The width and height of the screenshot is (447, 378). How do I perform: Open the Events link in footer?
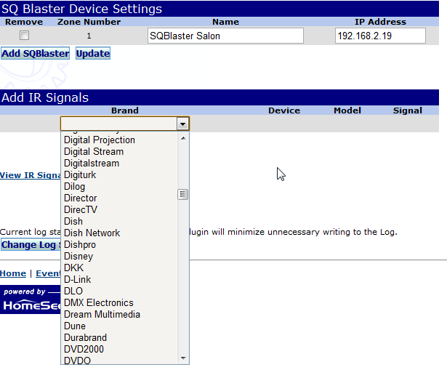tap(48, 273)
